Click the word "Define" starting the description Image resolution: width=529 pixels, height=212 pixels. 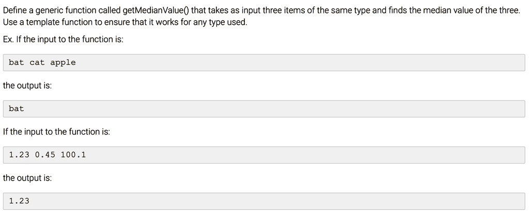[15, 10]
